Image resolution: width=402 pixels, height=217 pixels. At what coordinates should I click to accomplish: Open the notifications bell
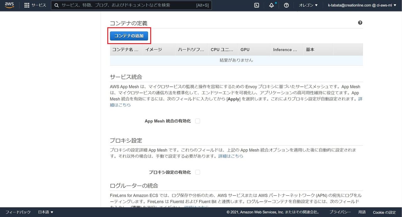(x=272, y=5)
